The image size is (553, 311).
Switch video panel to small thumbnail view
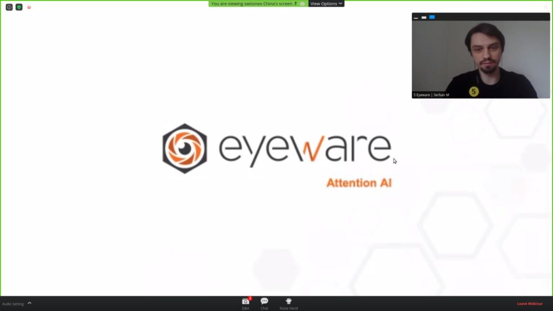[424, 17]
